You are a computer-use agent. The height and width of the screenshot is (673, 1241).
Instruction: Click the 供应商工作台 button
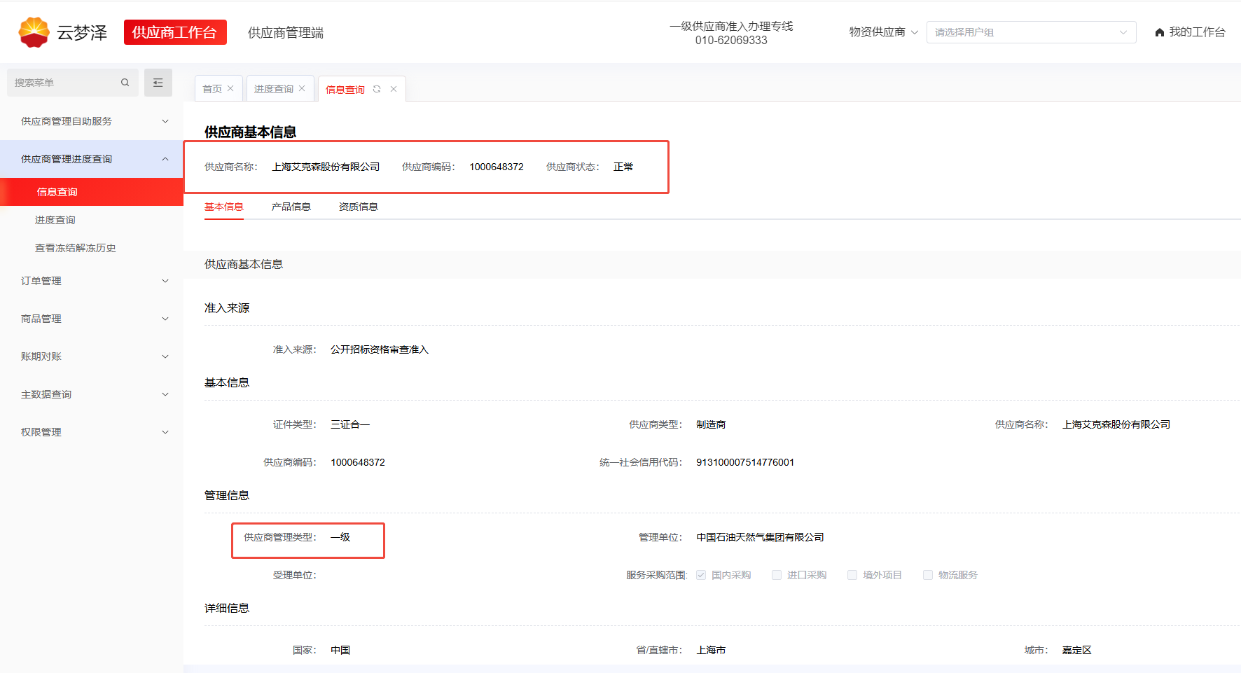tap(175, 32)
